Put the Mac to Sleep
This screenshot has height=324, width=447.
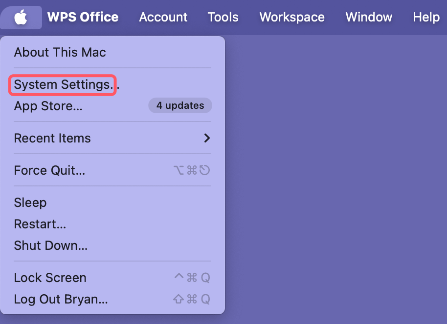click(x=30, y=202)
